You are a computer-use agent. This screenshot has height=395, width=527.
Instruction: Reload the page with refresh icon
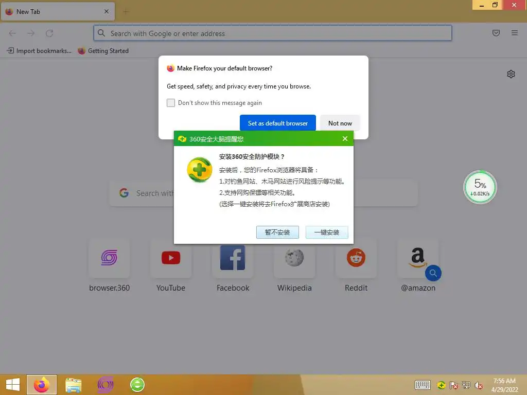tap(49, 33)
